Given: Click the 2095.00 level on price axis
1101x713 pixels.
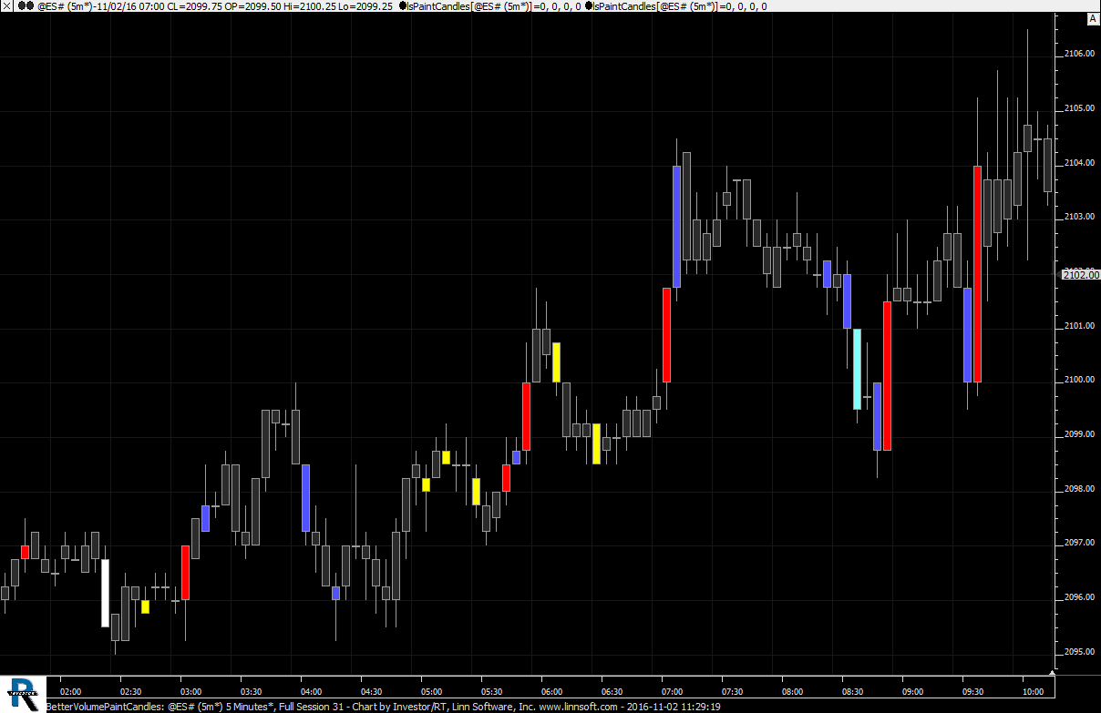Looking at the screenshot, I should click(x=1078, y=652).
